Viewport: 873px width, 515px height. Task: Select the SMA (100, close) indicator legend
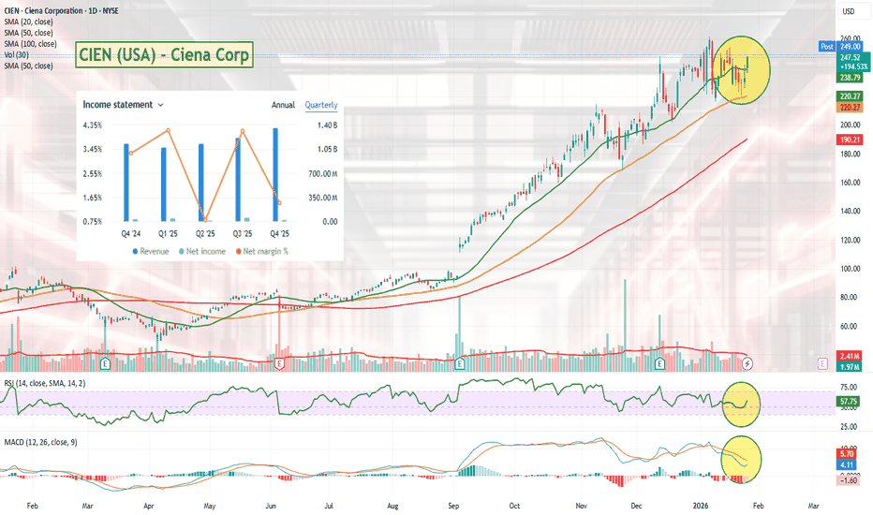[x=30, y=44]
